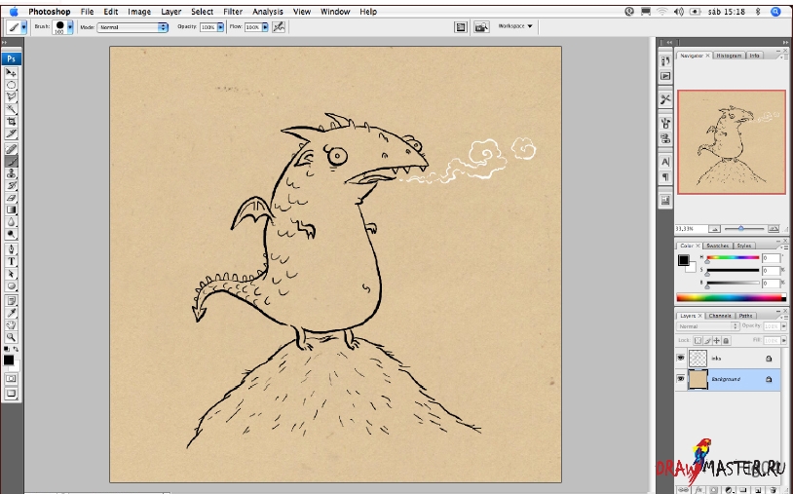793x494 pixels.
Task: Switch to the Channels tab
Action: [x=720, y=316]
